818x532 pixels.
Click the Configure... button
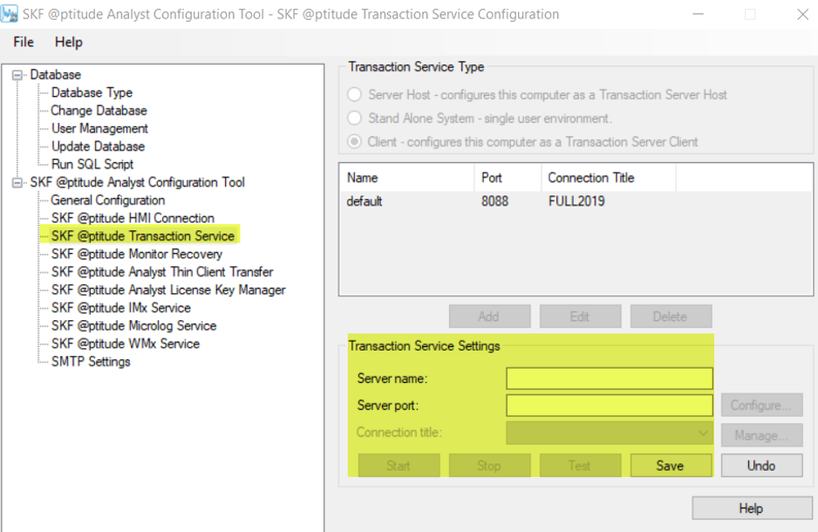(x=761, y=406)
